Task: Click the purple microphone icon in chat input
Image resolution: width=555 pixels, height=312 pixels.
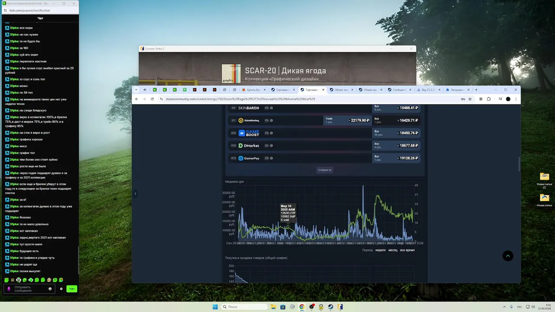Action: point(9,289)
